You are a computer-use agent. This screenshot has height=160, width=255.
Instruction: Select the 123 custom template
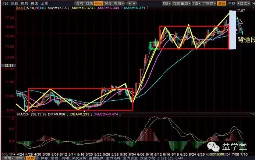pos(171,158)
